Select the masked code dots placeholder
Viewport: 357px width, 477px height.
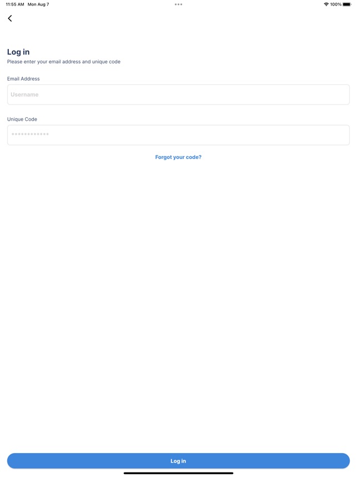pyautogui.click(x=29, y=135)
